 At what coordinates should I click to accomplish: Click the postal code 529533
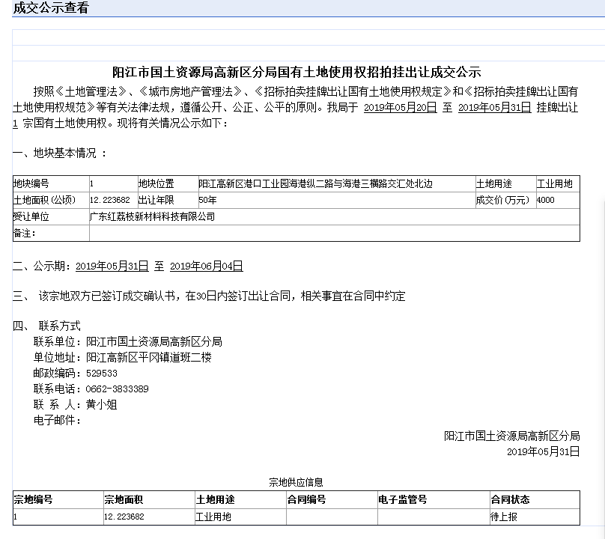click(102, 373)
